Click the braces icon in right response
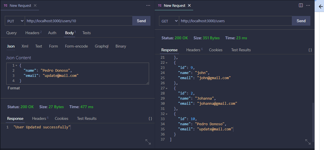324x150 pixels. pos(310,50)
